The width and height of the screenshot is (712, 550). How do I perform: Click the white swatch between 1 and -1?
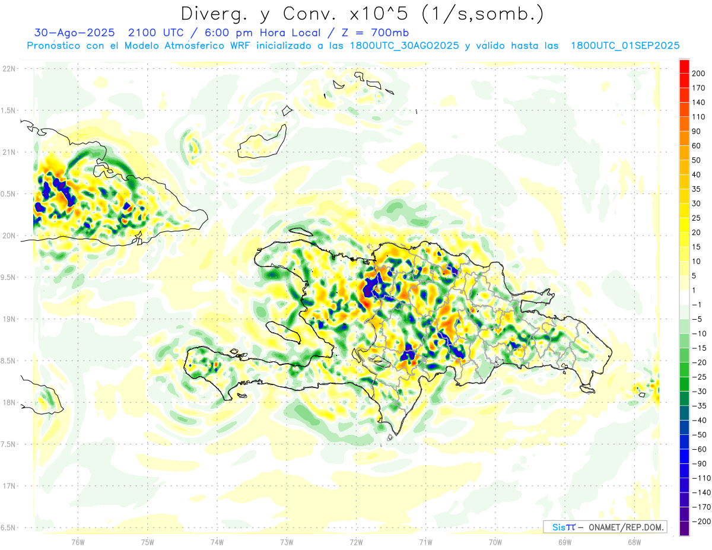click(x=684, y=297)
